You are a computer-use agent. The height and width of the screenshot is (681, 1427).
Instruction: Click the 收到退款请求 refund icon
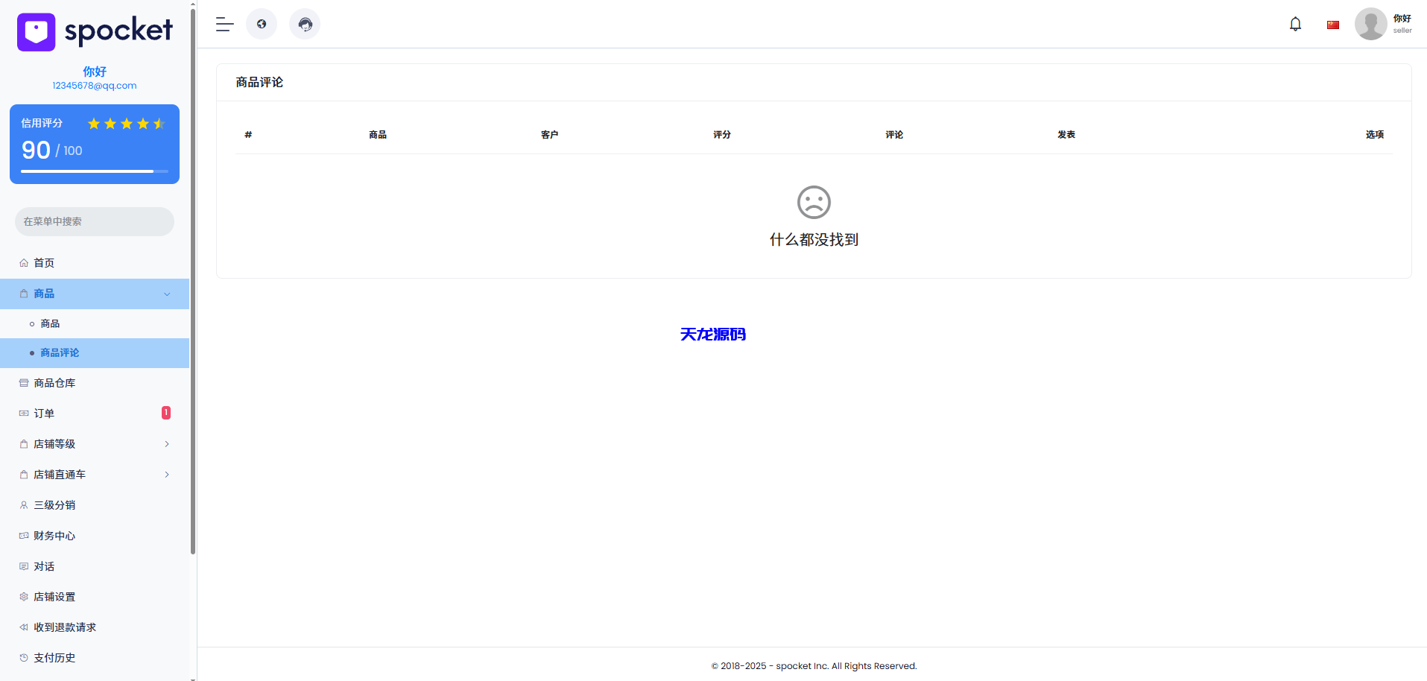coord(24,627)
